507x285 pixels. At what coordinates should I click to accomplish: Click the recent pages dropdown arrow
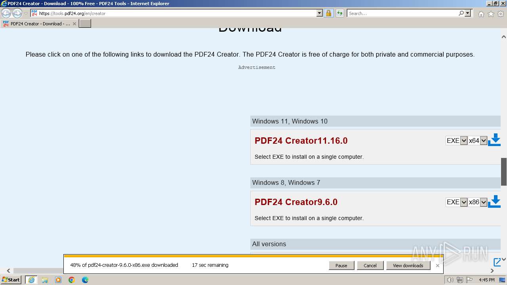tap(26, 13)
